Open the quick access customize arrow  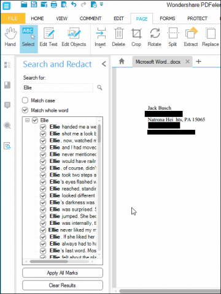tap(101, 4)
